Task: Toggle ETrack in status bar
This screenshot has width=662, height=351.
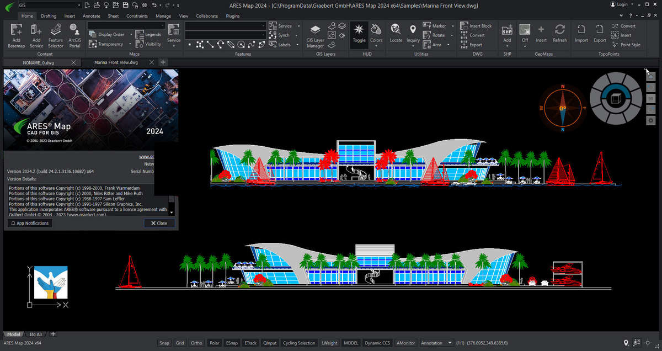Action: tap(250, 343)
